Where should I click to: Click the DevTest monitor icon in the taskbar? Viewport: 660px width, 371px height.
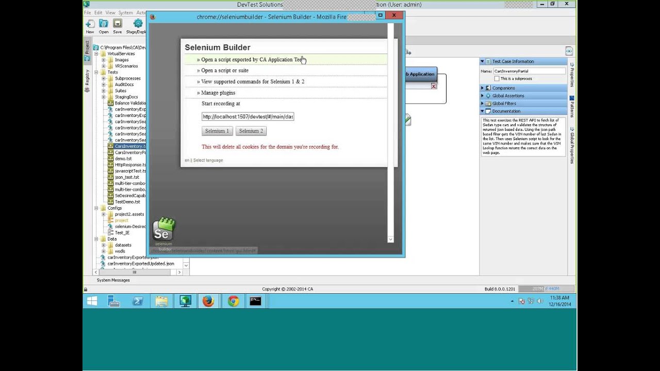point(185,301)
